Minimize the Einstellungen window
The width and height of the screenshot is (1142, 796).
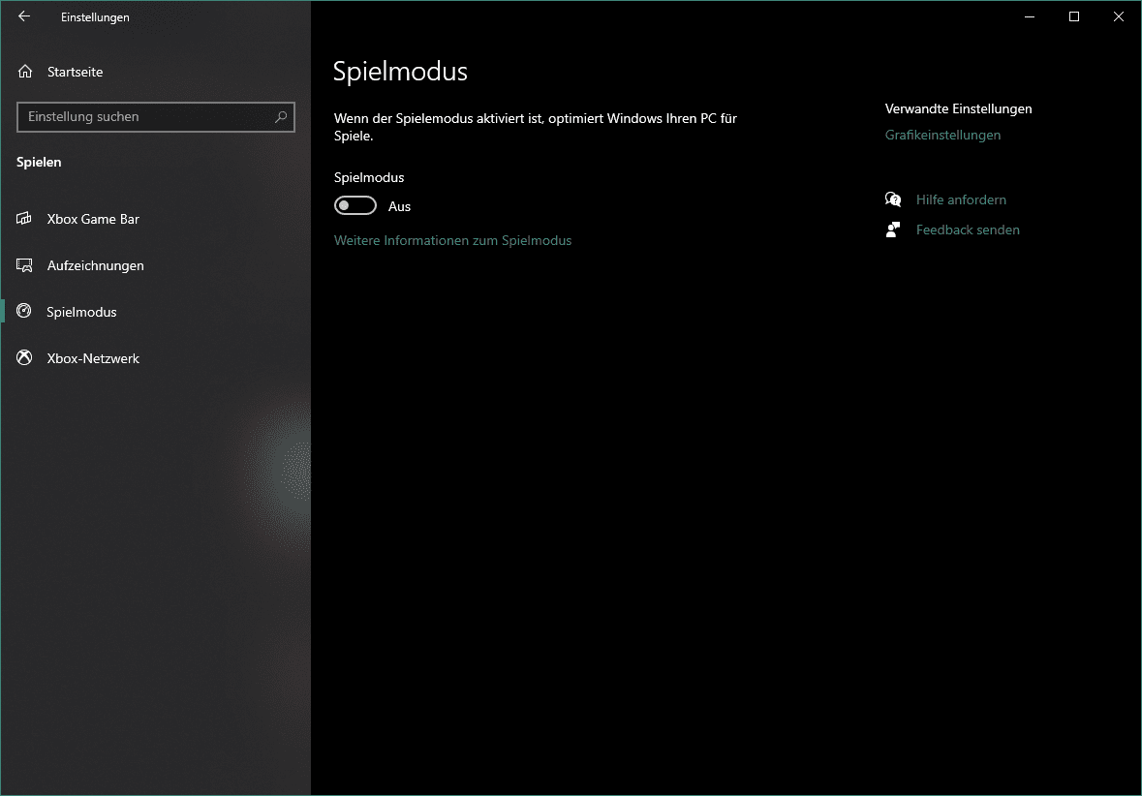click(1029, 16)
